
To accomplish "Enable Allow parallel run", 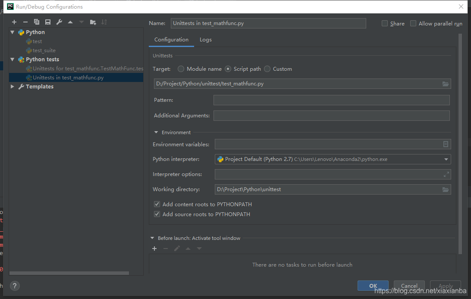I will coord(413,23).
